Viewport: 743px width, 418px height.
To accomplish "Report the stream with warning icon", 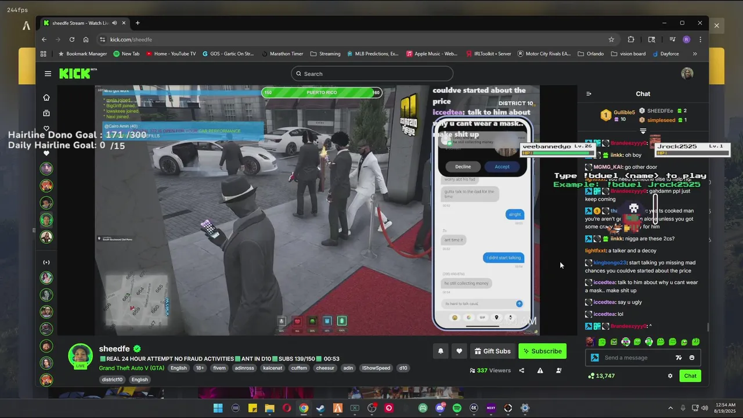I will tap(540, 370).
